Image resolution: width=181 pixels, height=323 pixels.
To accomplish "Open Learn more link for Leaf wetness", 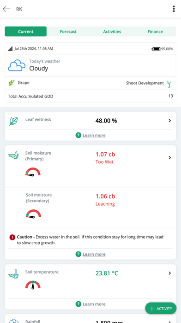I will (94, 136).
